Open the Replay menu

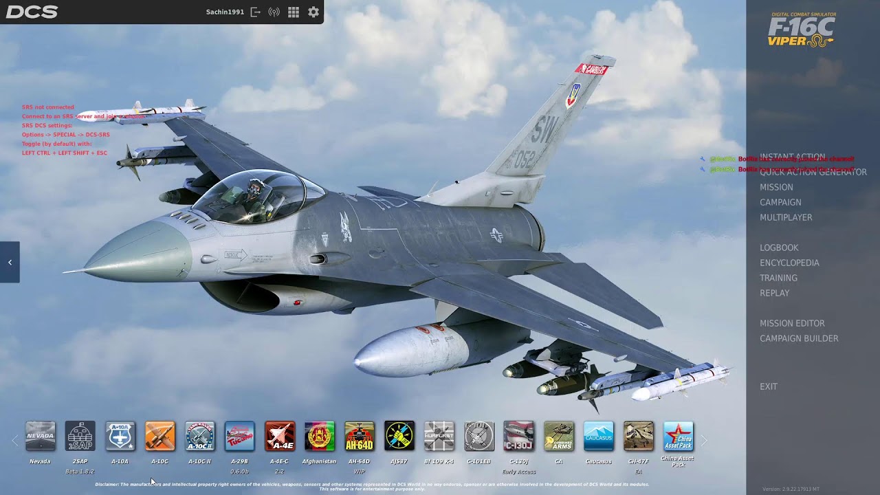[774, 293]
